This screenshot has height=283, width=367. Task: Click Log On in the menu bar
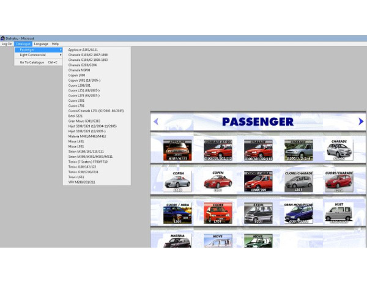(7, 44)
